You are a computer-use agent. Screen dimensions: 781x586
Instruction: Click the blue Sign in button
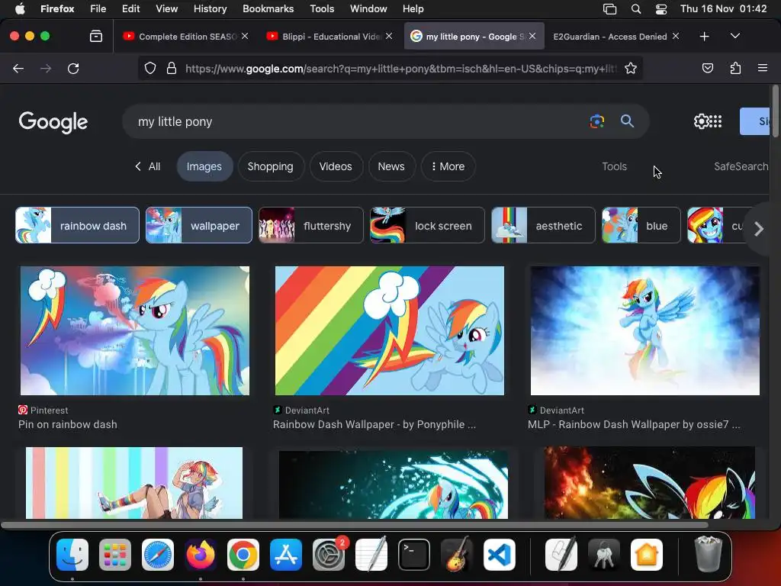755,121
